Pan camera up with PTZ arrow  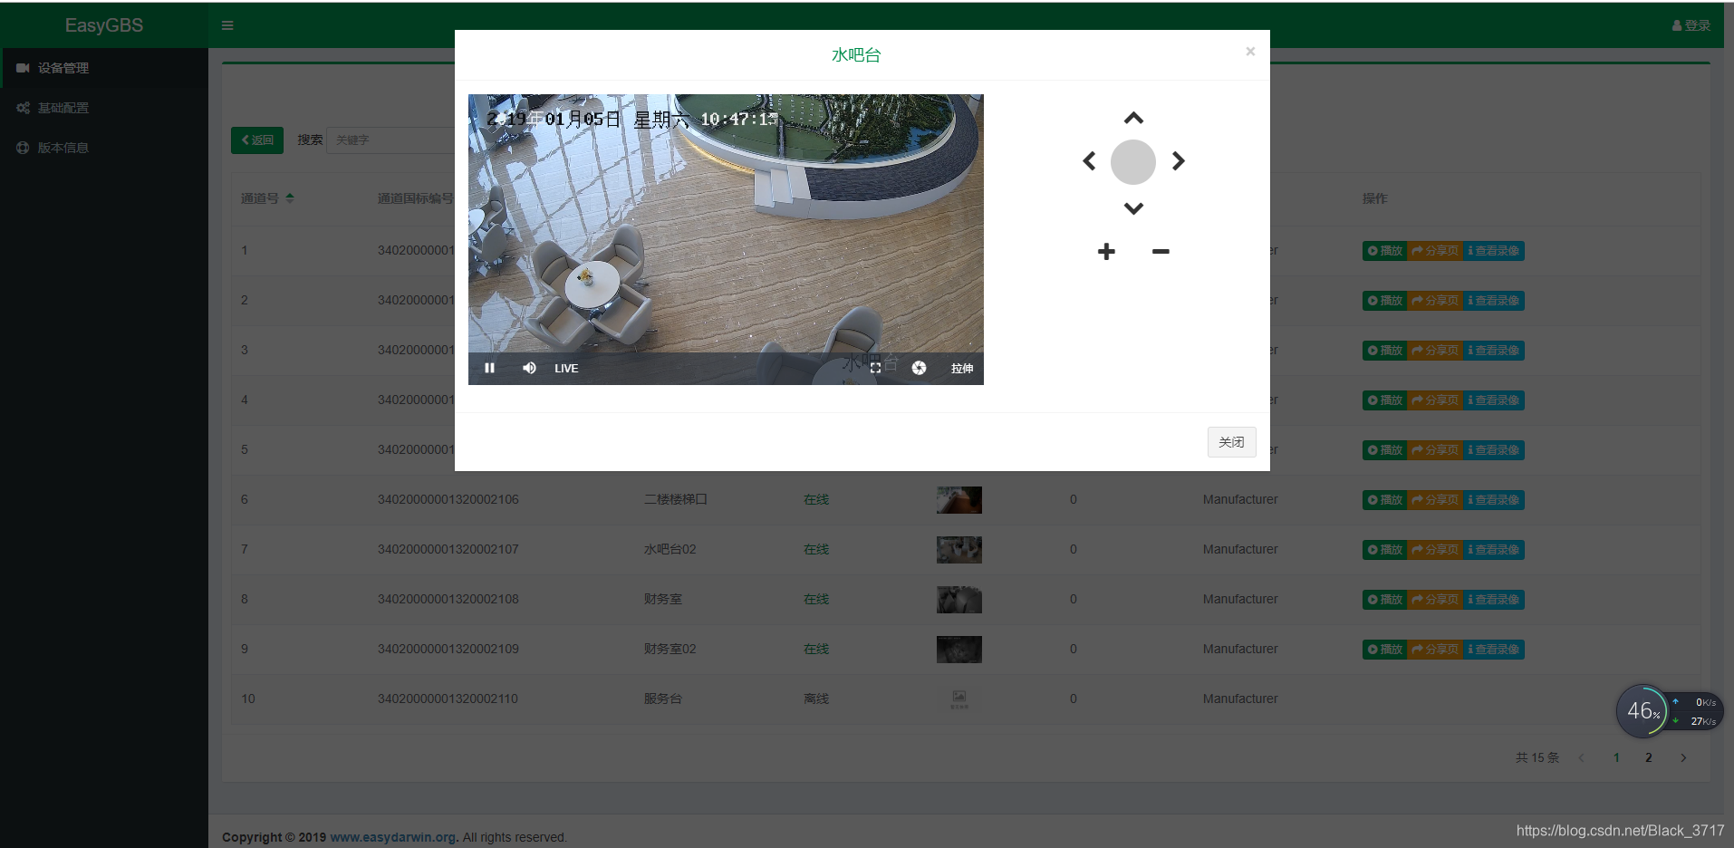click(1133, 119)
